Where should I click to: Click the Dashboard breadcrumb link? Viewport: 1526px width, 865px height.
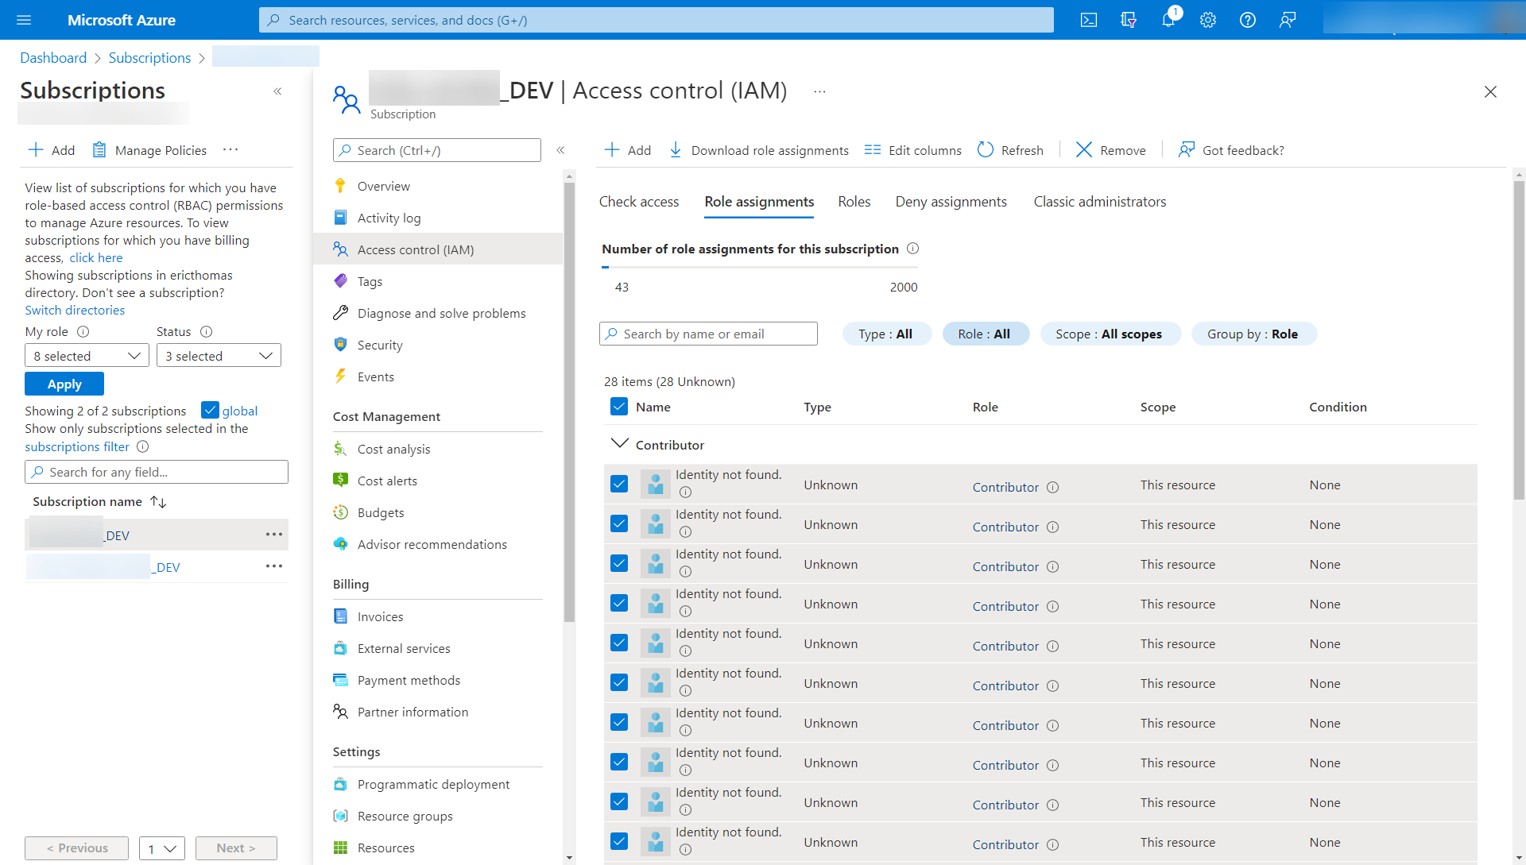[x=53, y=58]
